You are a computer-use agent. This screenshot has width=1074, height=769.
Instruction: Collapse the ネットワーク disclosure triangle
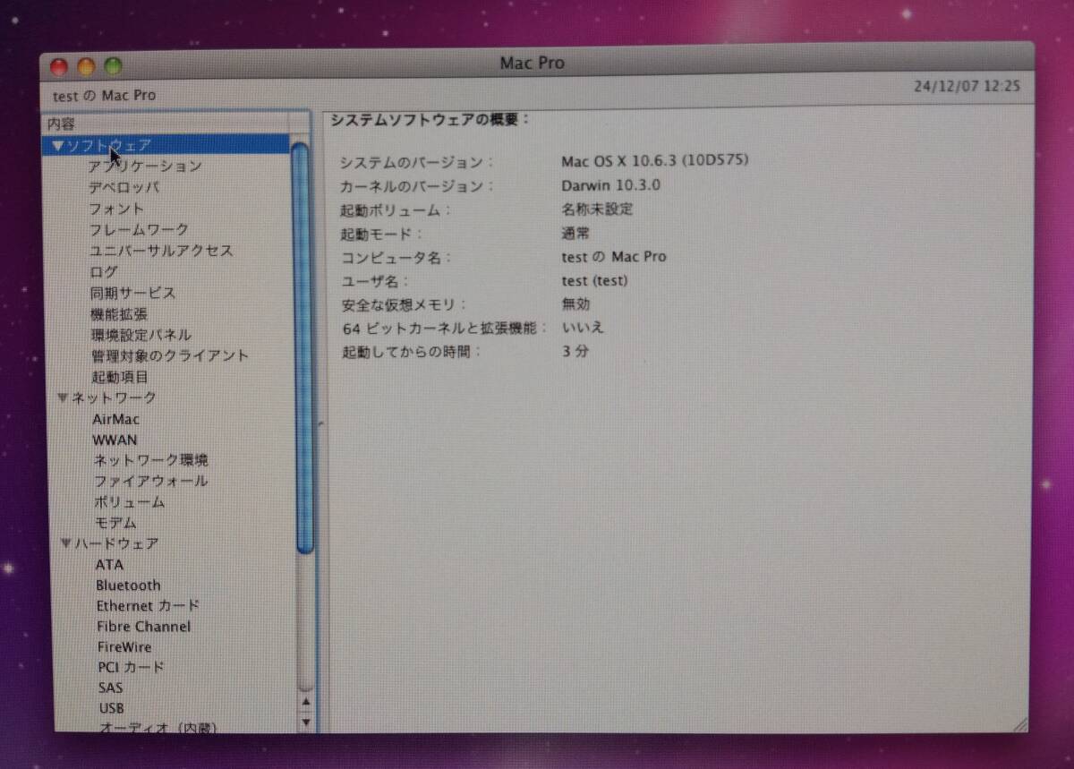pyautogui.click(x=64, y=398)
